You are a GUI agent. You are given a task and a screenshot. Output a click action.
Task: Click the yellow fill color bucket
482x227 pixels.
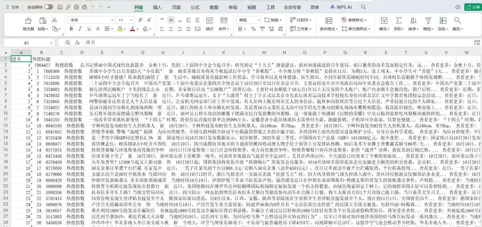tap(120, 29)
